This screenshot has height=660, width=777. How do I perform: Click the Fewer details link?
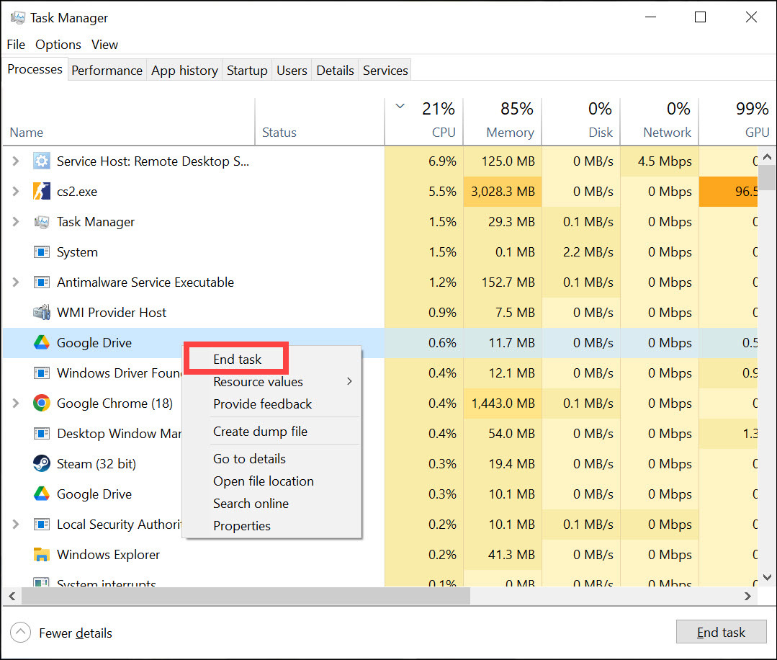[x=75, y=633]
